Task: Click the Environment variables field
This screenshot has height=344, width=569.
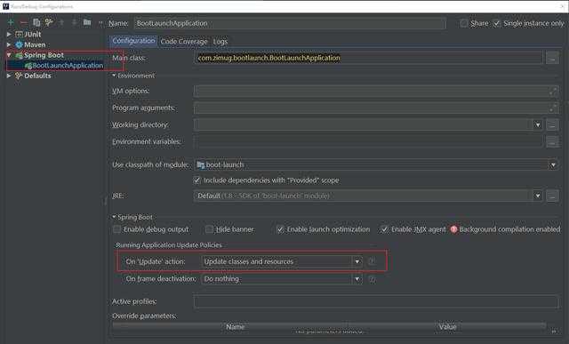Action: pos(368,141)
